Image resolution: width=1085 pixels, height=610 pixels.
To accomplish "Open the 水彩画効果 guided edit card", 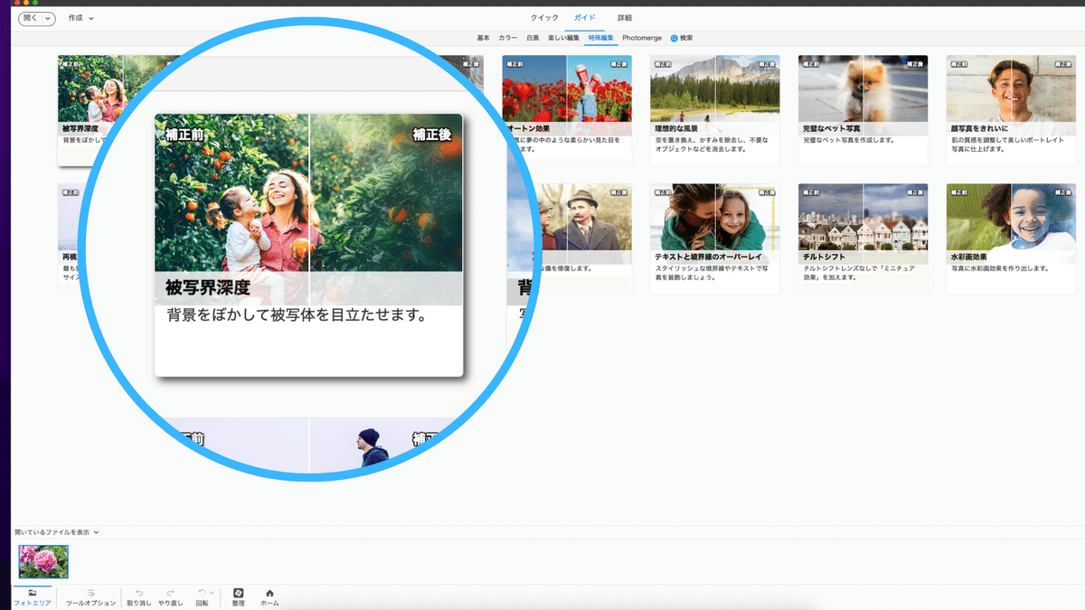I will click(x=1011, y=239).
